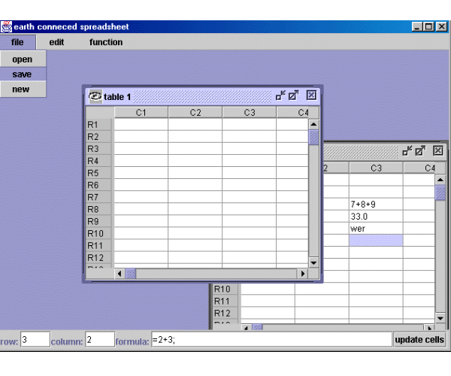
Task: Click the formula input field
Action: tap(271, 339)
